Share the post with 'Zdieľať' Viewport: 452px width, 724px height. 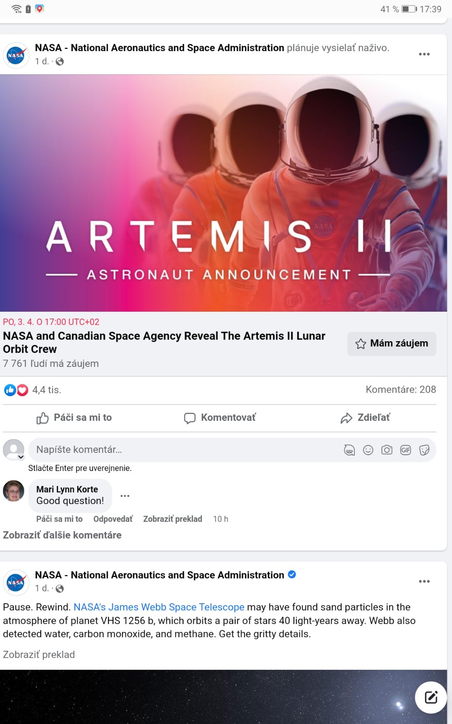click(x=365, y=418)
